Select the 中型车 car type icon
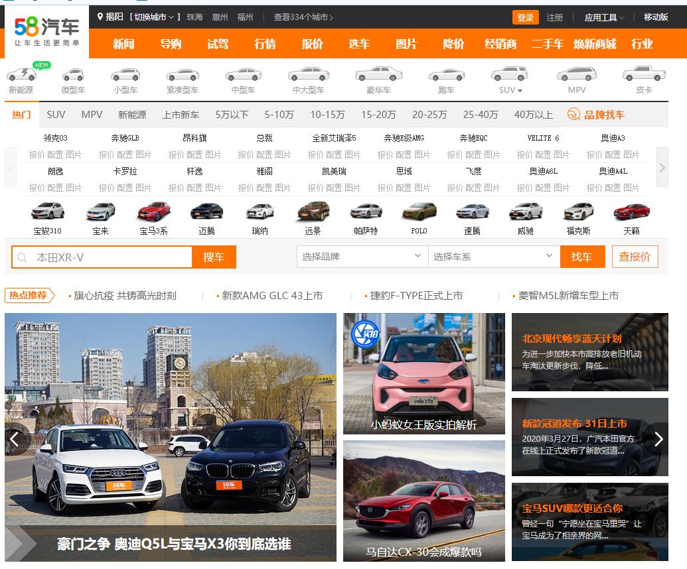Screen dimensions: 687x569 [x=243, y=75]
